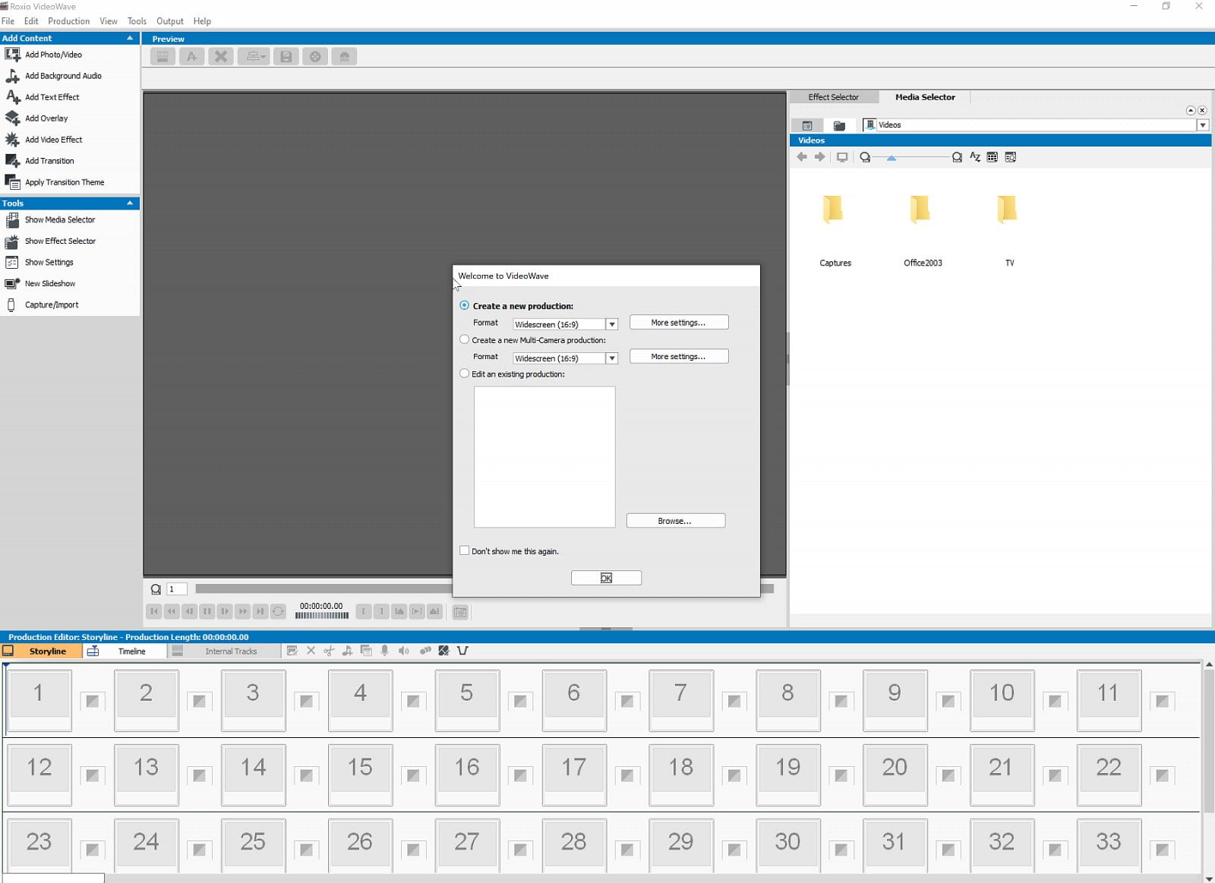Click the microphone narration icon in editor toolbar

click(385, 651)
